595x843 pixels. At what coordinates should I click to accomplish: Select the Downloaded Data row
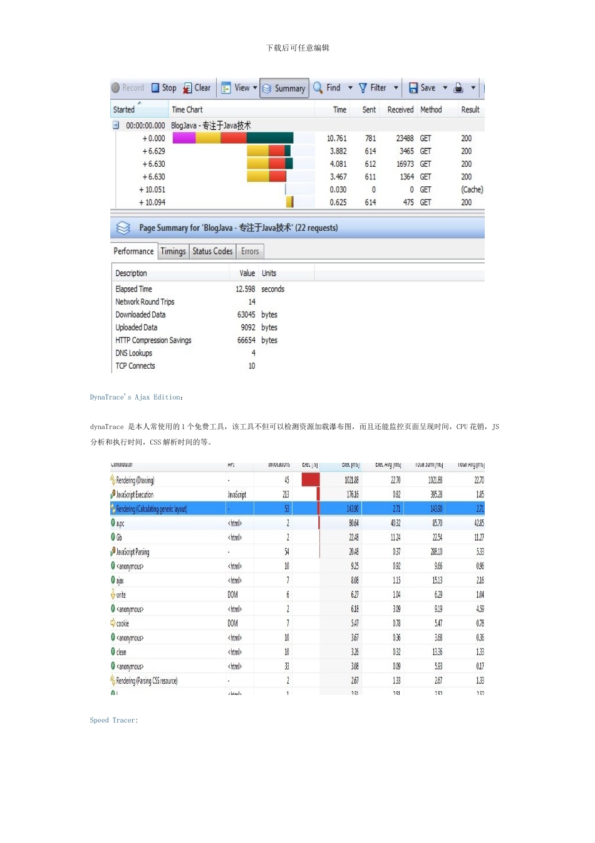(213, 315)
